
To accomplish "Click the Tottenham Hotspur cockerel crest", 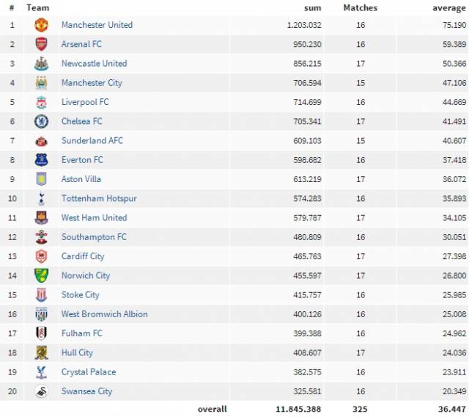I will tap(41, 199).
